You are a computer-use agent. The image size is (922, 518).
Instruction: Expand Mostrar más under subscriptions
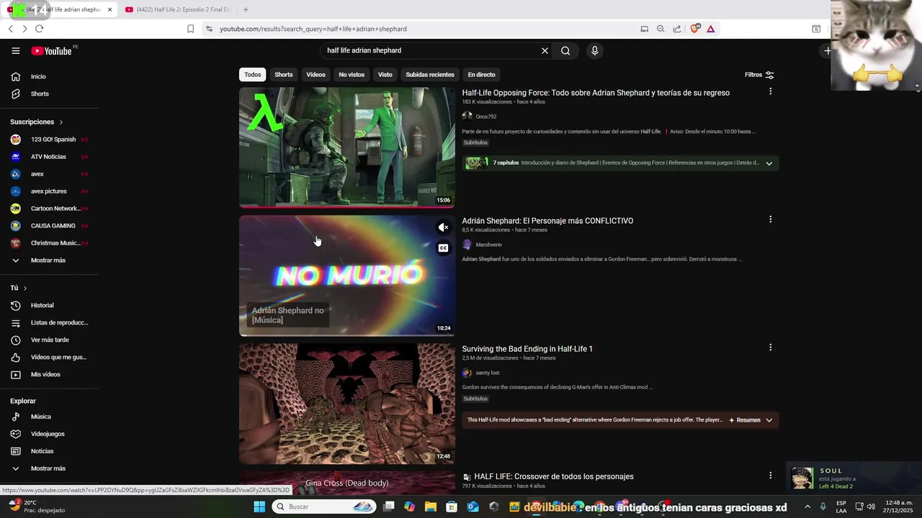coord(50,260)
